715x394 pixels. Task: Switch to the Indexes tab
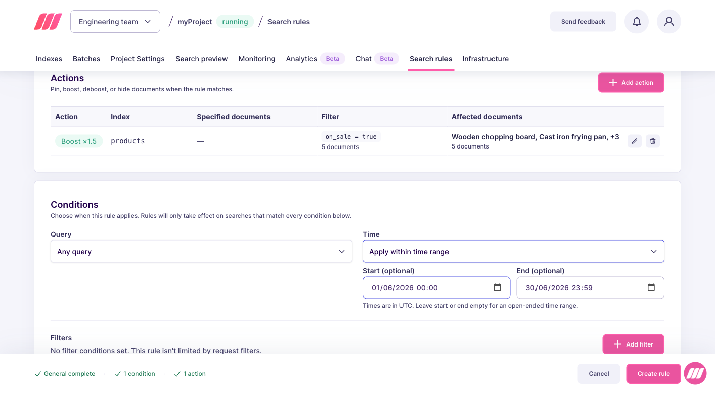(49, 59)
